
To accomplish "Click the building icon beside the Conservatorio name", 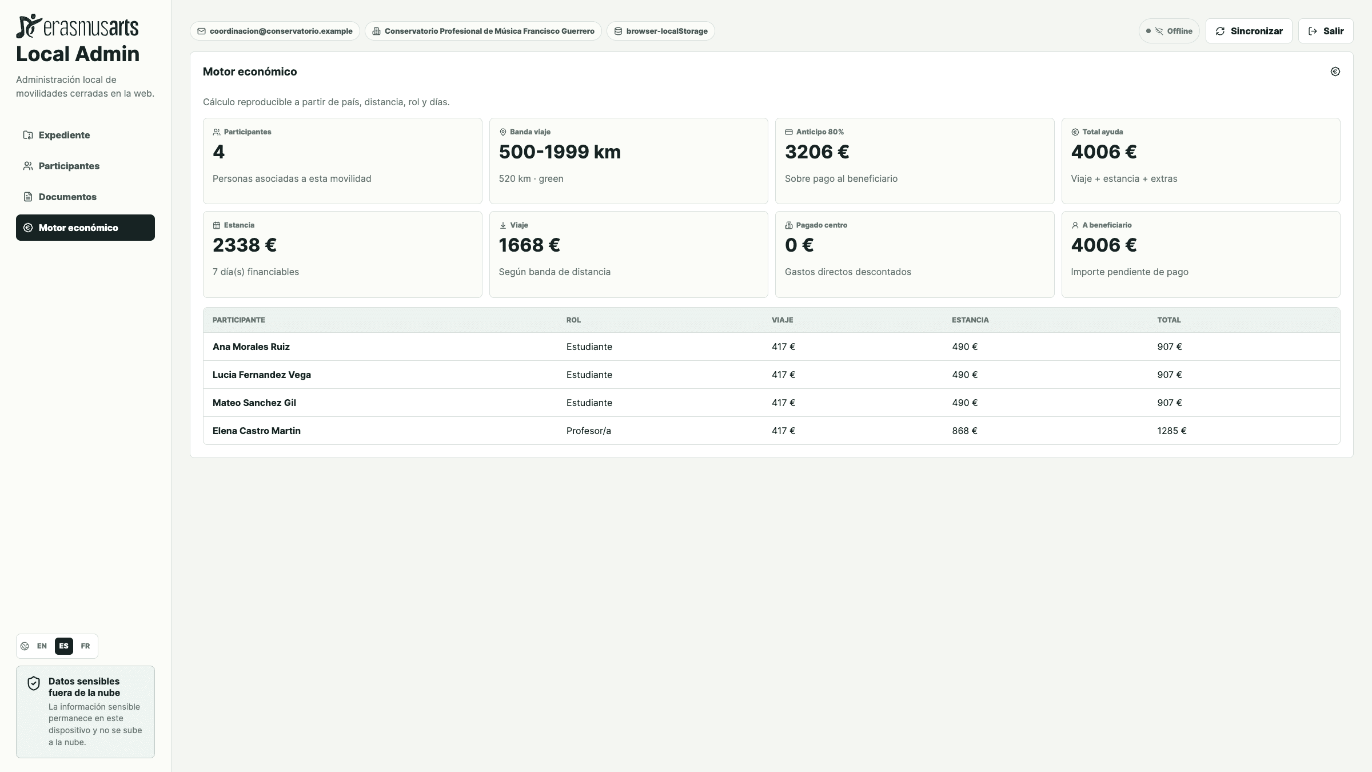I will pyautogui.click(x=376, y=31).
